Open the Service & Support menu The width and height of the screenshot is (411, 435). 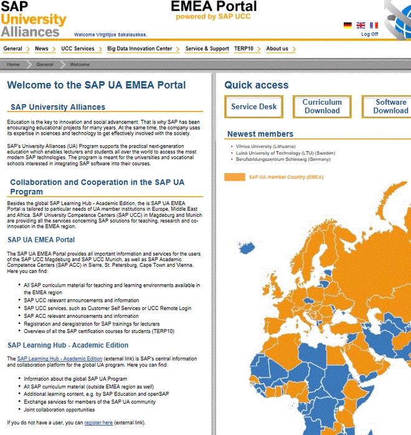coord(207,49)
